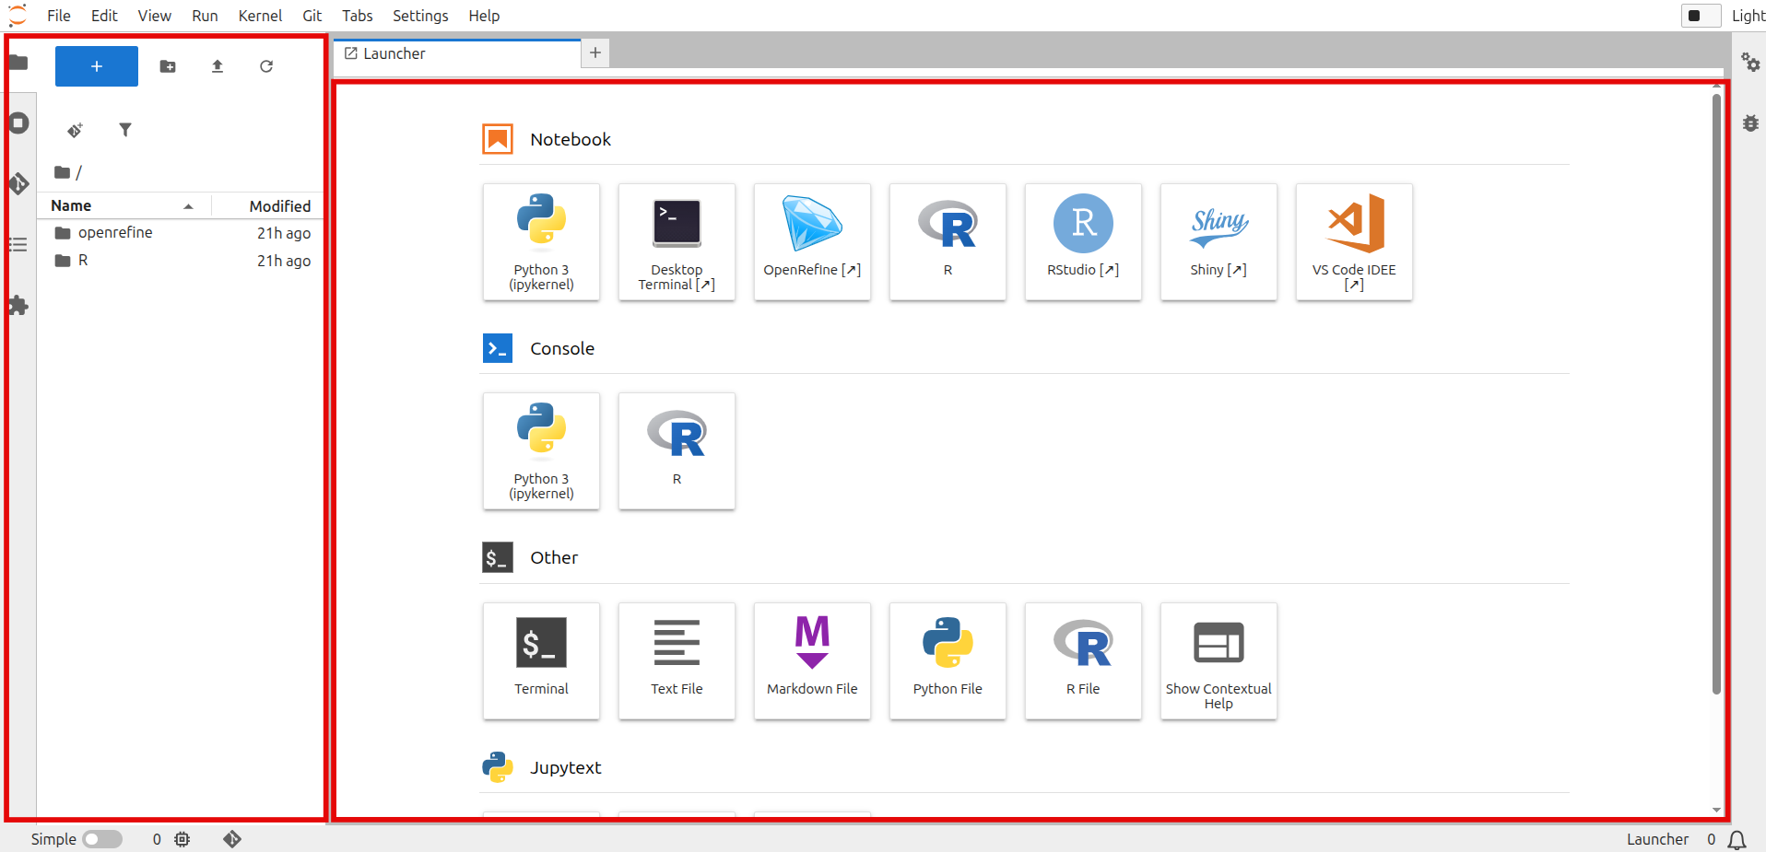The width and height of the screenshot is (1766, 852).
Task: Select the R folder in file list
Action: click(182, 261)
